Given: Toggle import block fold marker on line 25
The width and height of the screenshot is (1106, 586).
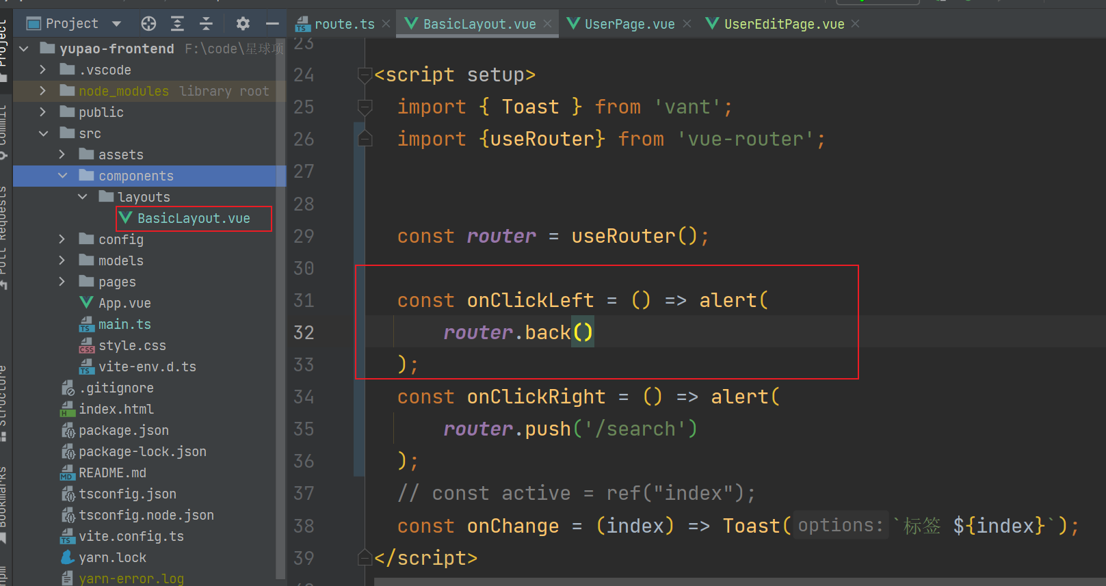Looking at the screenshot, I should point(365,107).
